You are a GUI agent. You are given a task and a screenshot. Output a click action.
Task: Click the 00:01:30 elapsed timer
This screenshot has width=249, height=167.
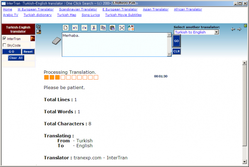click(x=161, y=76)
